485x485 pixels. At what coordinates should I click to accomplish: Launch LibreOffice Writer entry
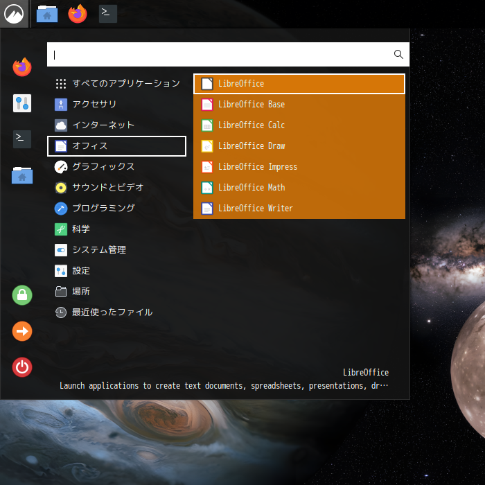pyautogui.click(x=299, y=209)
